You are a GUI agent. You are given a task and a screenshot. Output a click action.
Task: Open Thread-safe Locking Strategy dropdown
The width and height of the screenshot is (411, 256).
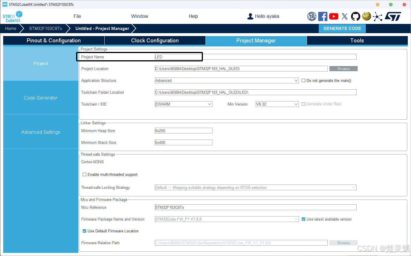[x=256, y=187]
